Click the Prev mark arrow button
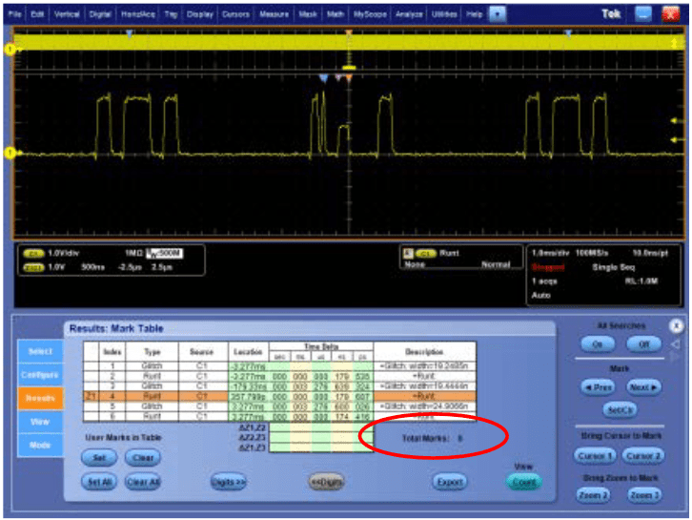Screen dimensions: 692x520 point(597,387)
